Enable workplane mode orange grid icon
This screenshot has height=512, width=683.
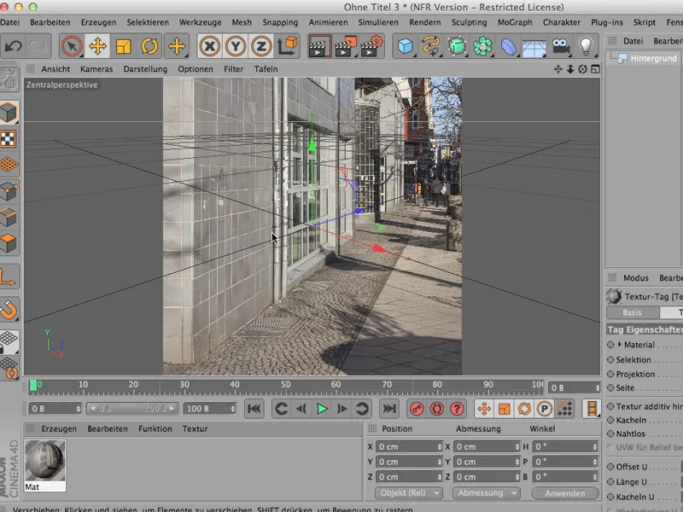coord(9,165)
